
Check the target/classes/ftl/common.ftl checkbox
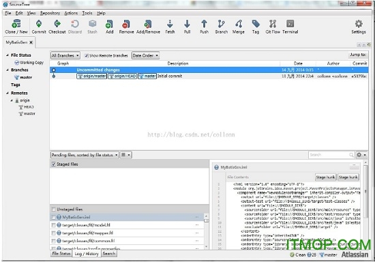pyautogui.click(x=54, y=241)
